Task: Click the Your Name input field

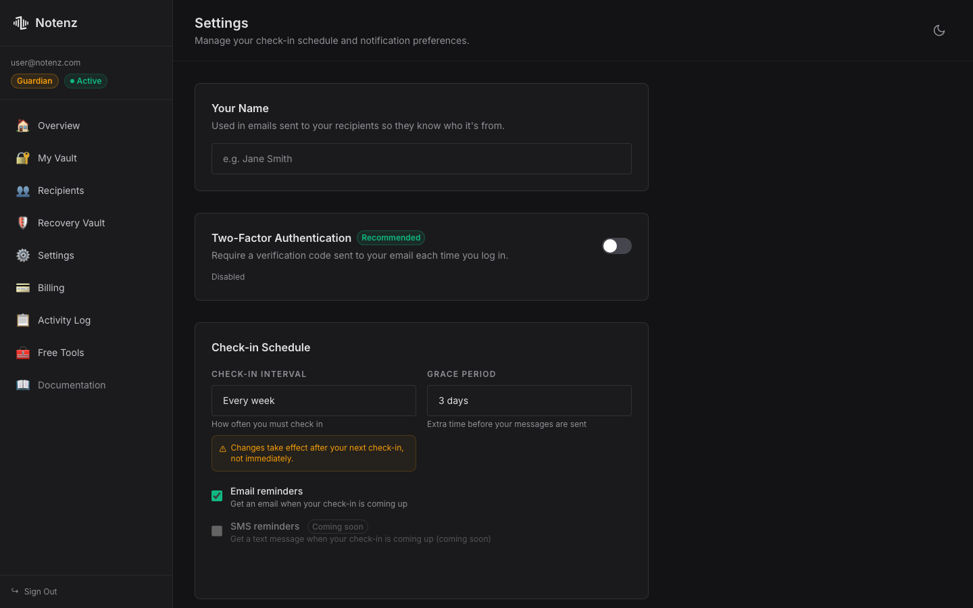Action: (422, 159)
